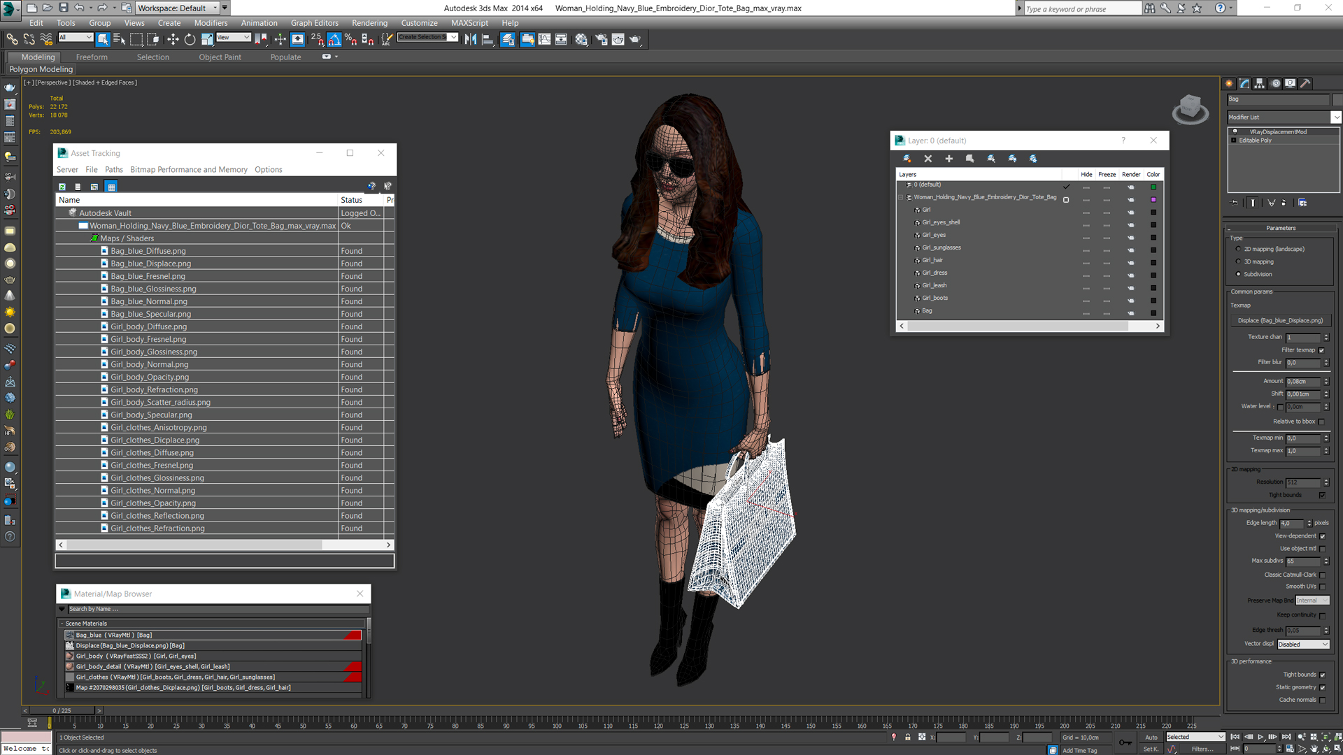Viewport: 1343px width, 755px height.
Task: Toggle the View-dependent checkbox
Action: (1322, 536)
